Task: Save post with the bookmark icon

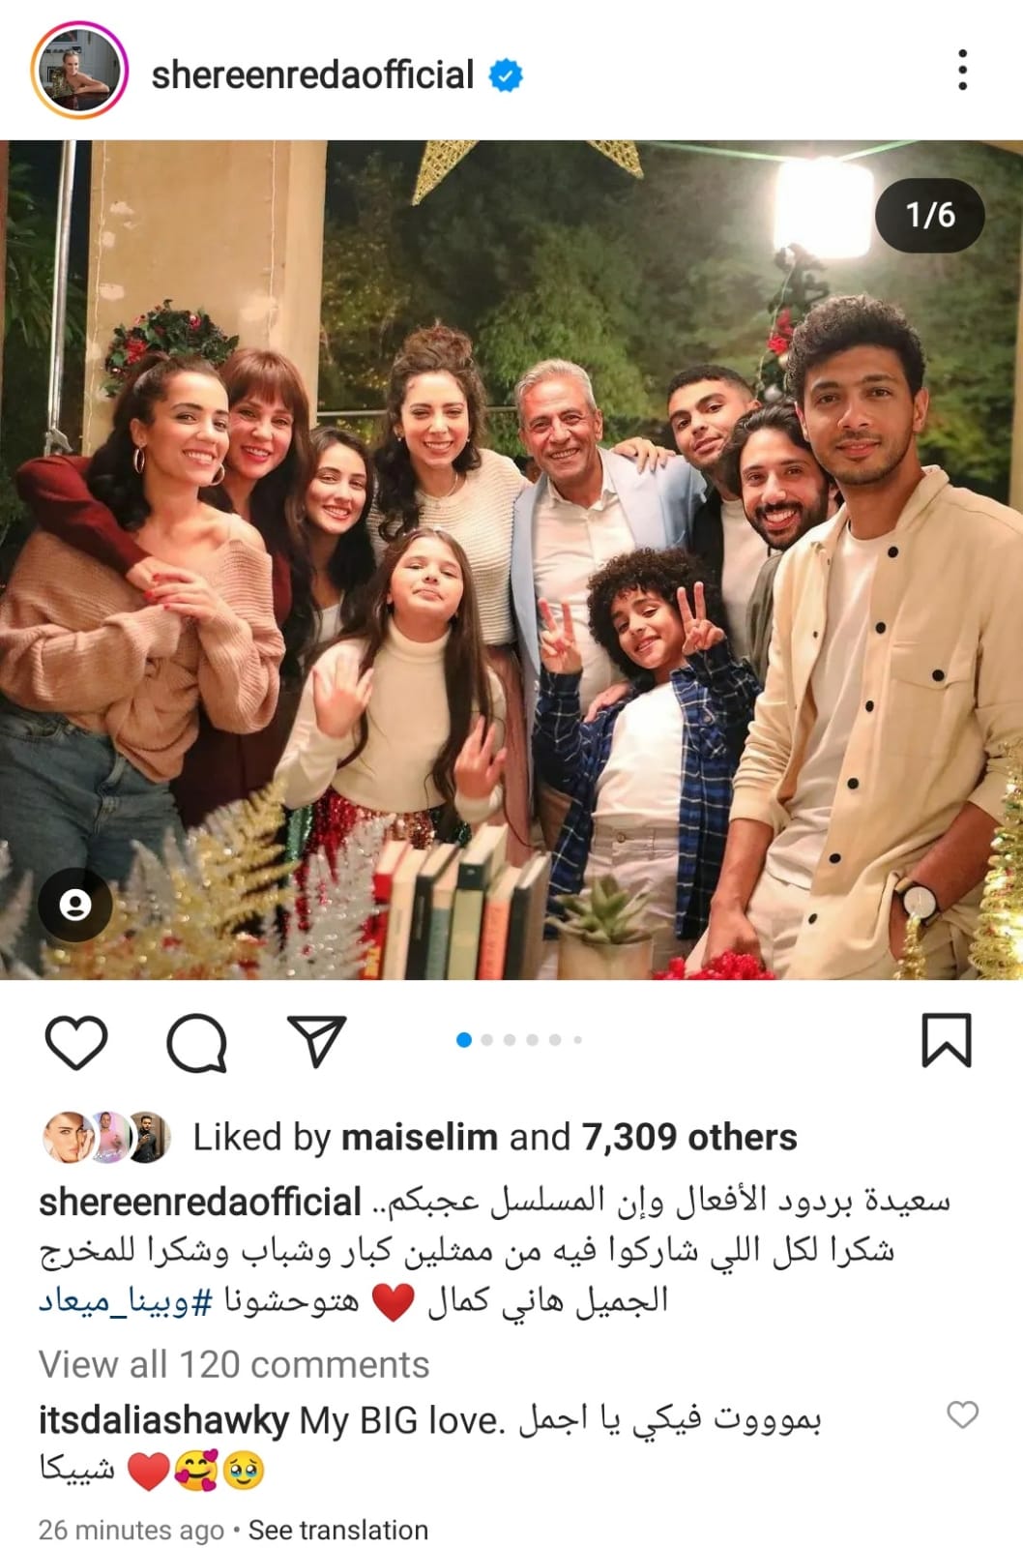Action: pyautogui.click(x=946, y=1040)
